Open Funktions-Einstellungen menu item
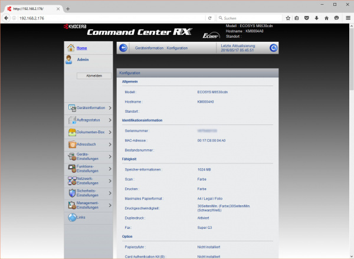The width and height of the screenshot is (354, 259). (90, 169)
